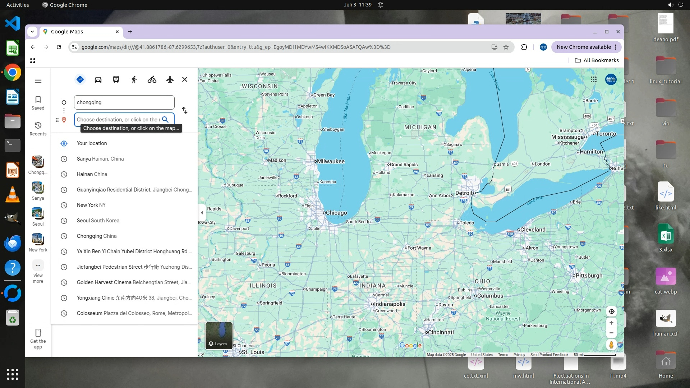This screenshot has width=690, height=388.
Task: Select the Cycling travel mode icon
Action: (152, 79)
